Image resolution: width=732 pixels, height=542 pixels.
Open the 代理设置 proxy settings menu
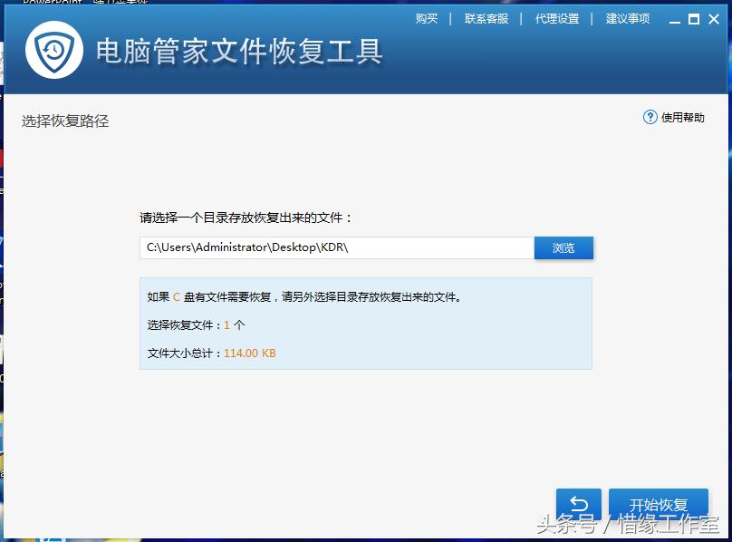[556, 18]
